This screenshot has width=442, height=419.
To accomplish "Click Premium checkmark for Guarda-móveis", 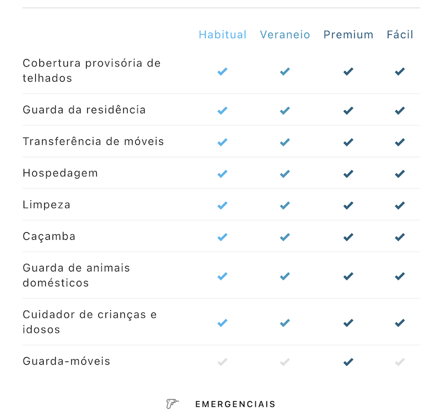I will click(349, 362).
